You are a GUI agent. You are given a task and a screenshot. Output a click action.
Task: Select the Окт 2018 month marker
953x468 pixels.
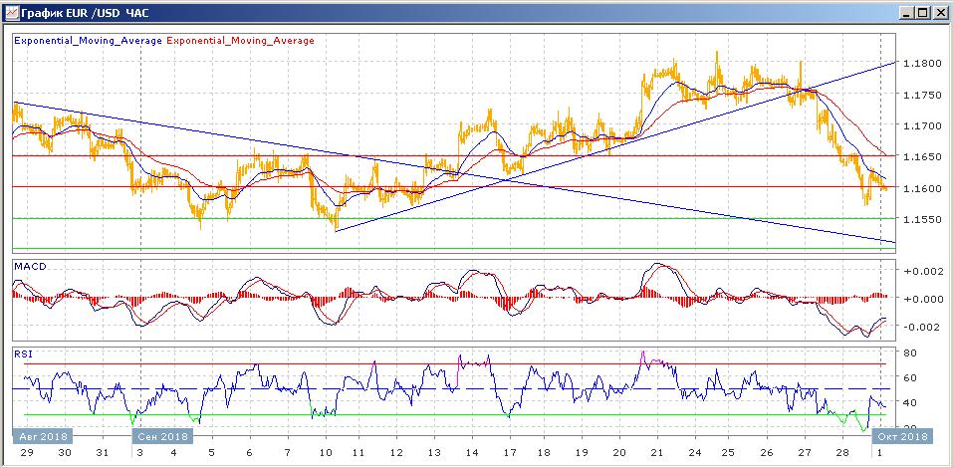coord(902,436)
